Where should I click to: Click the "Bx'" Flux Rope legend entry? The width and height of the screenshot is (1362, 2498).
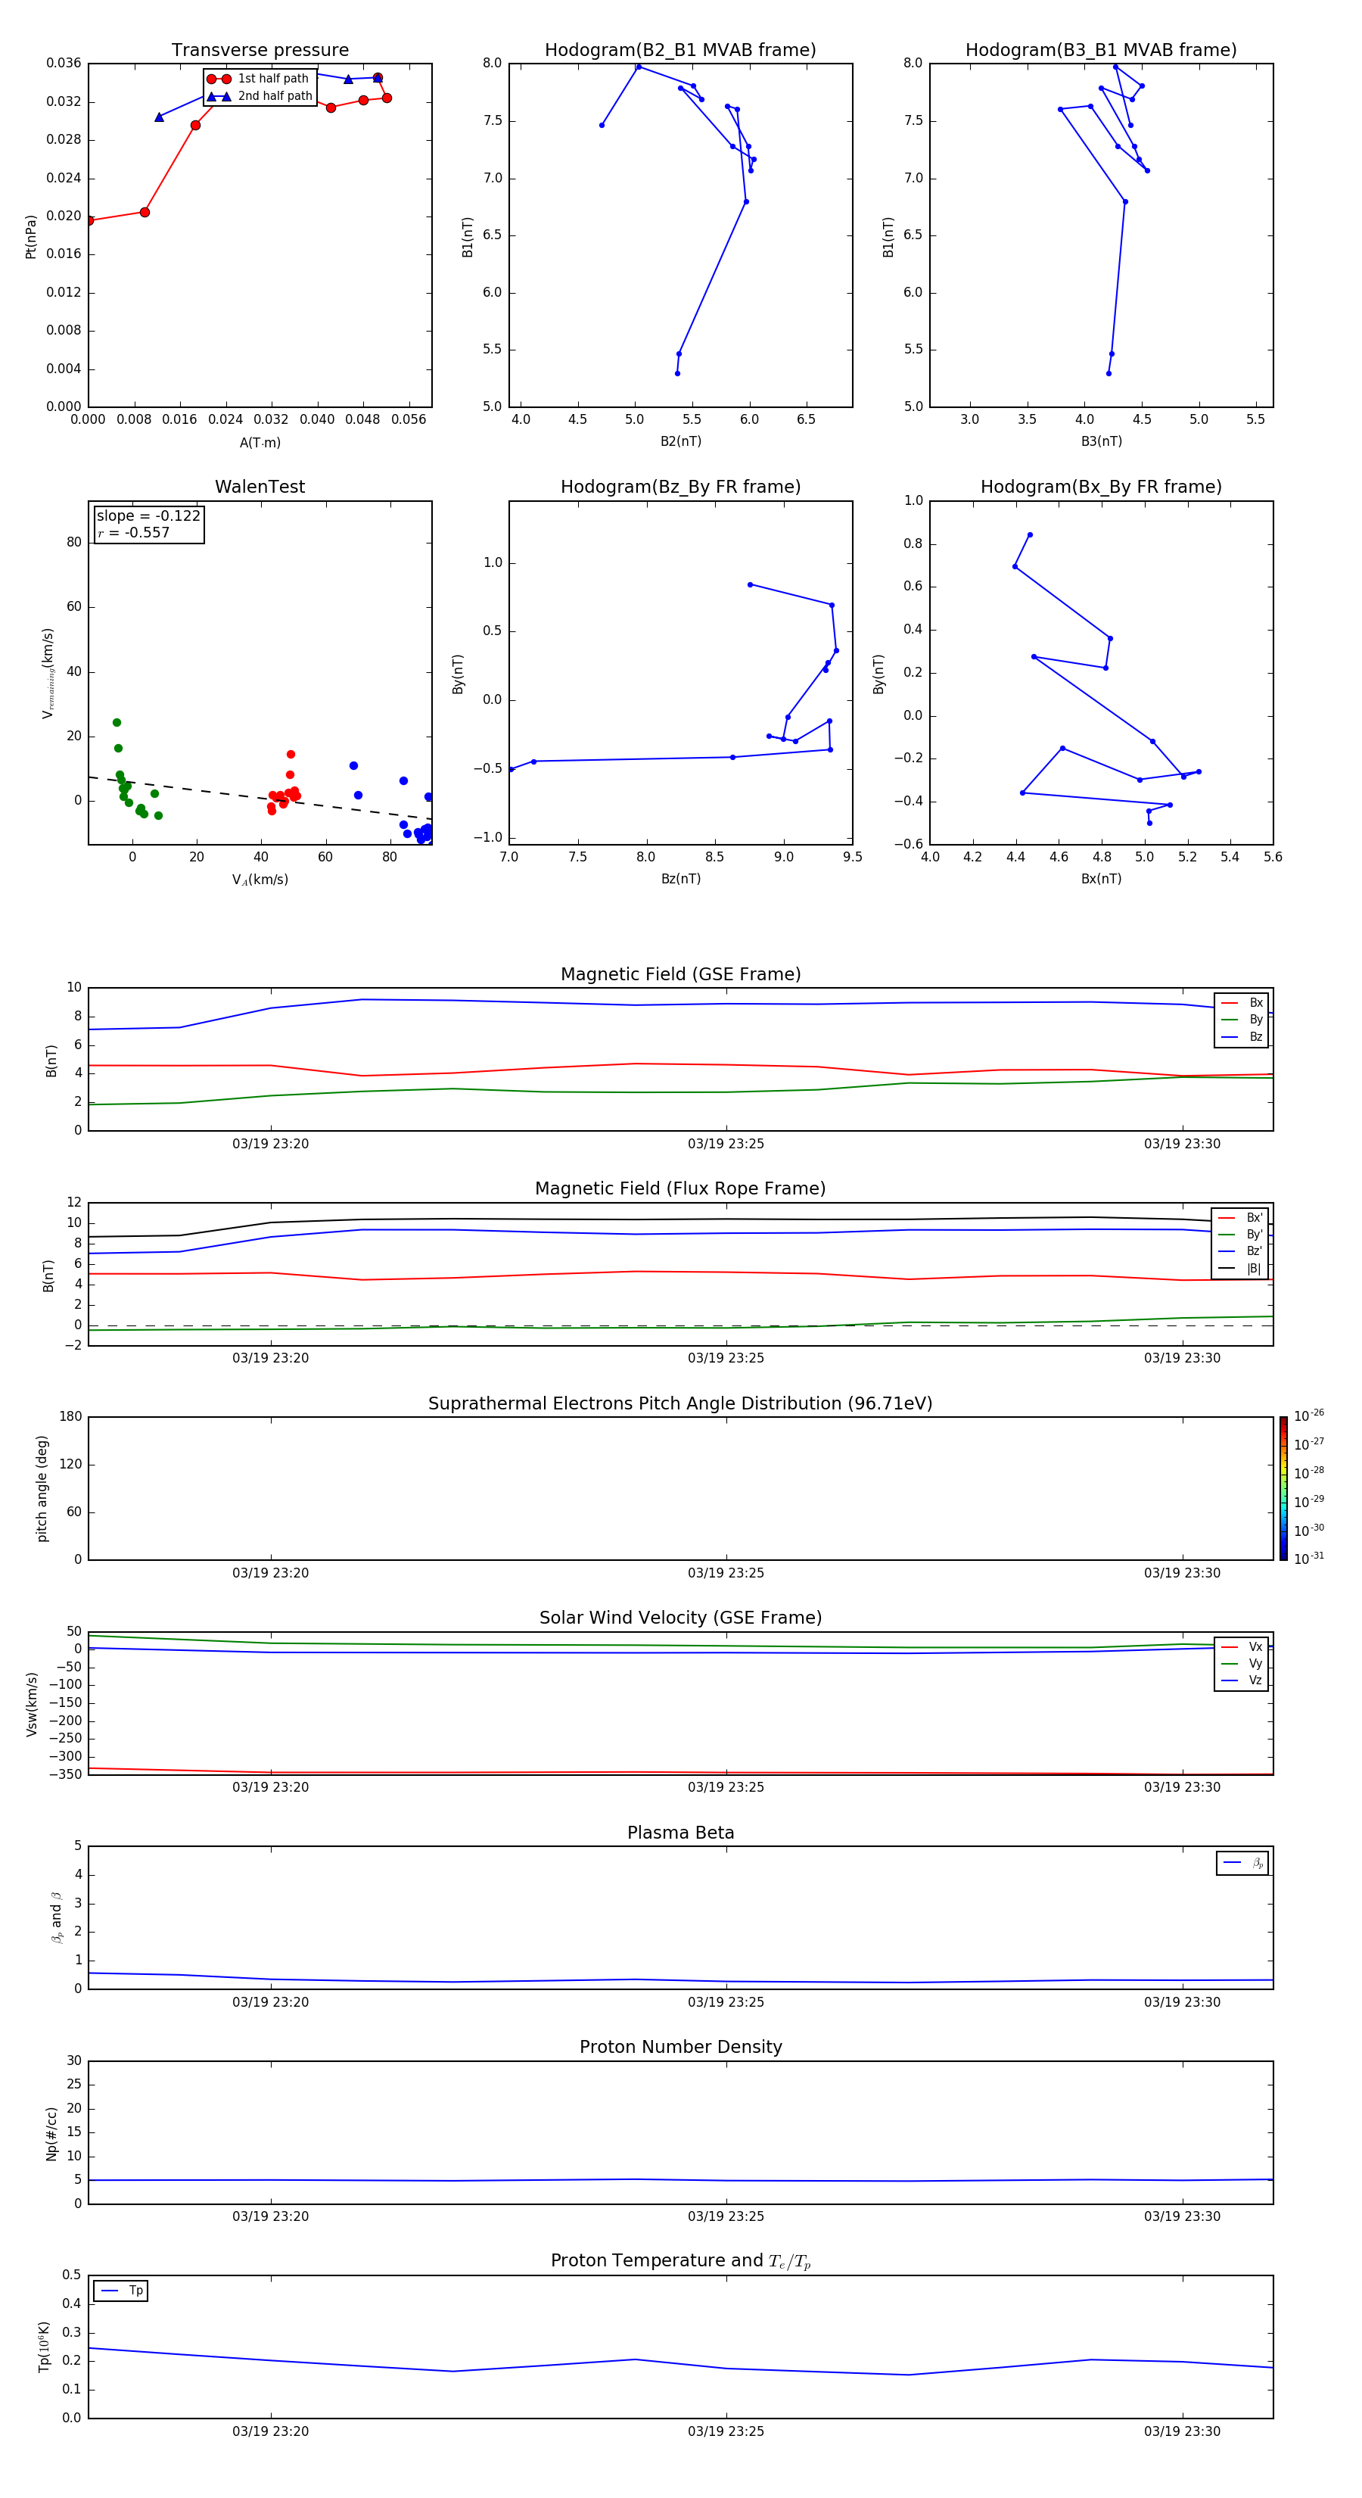coord(1241,1218)
